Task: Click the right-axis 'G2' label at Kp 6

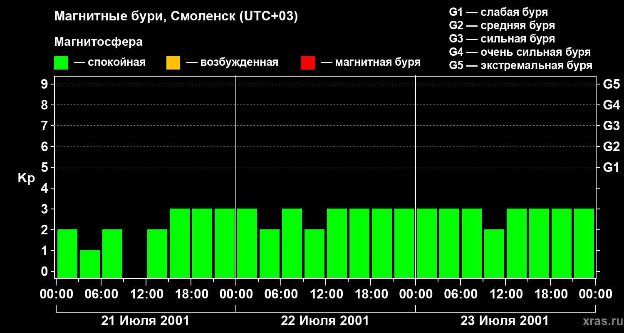Action: pos(611,147)
